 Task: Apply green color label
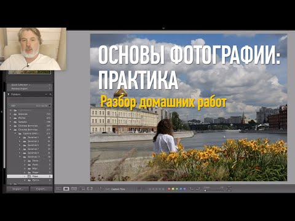click(x=177, y=189)
